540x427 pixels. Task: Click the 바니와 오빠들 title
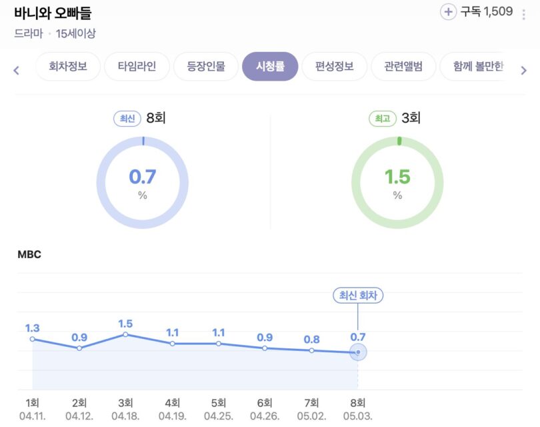(53, 13)
